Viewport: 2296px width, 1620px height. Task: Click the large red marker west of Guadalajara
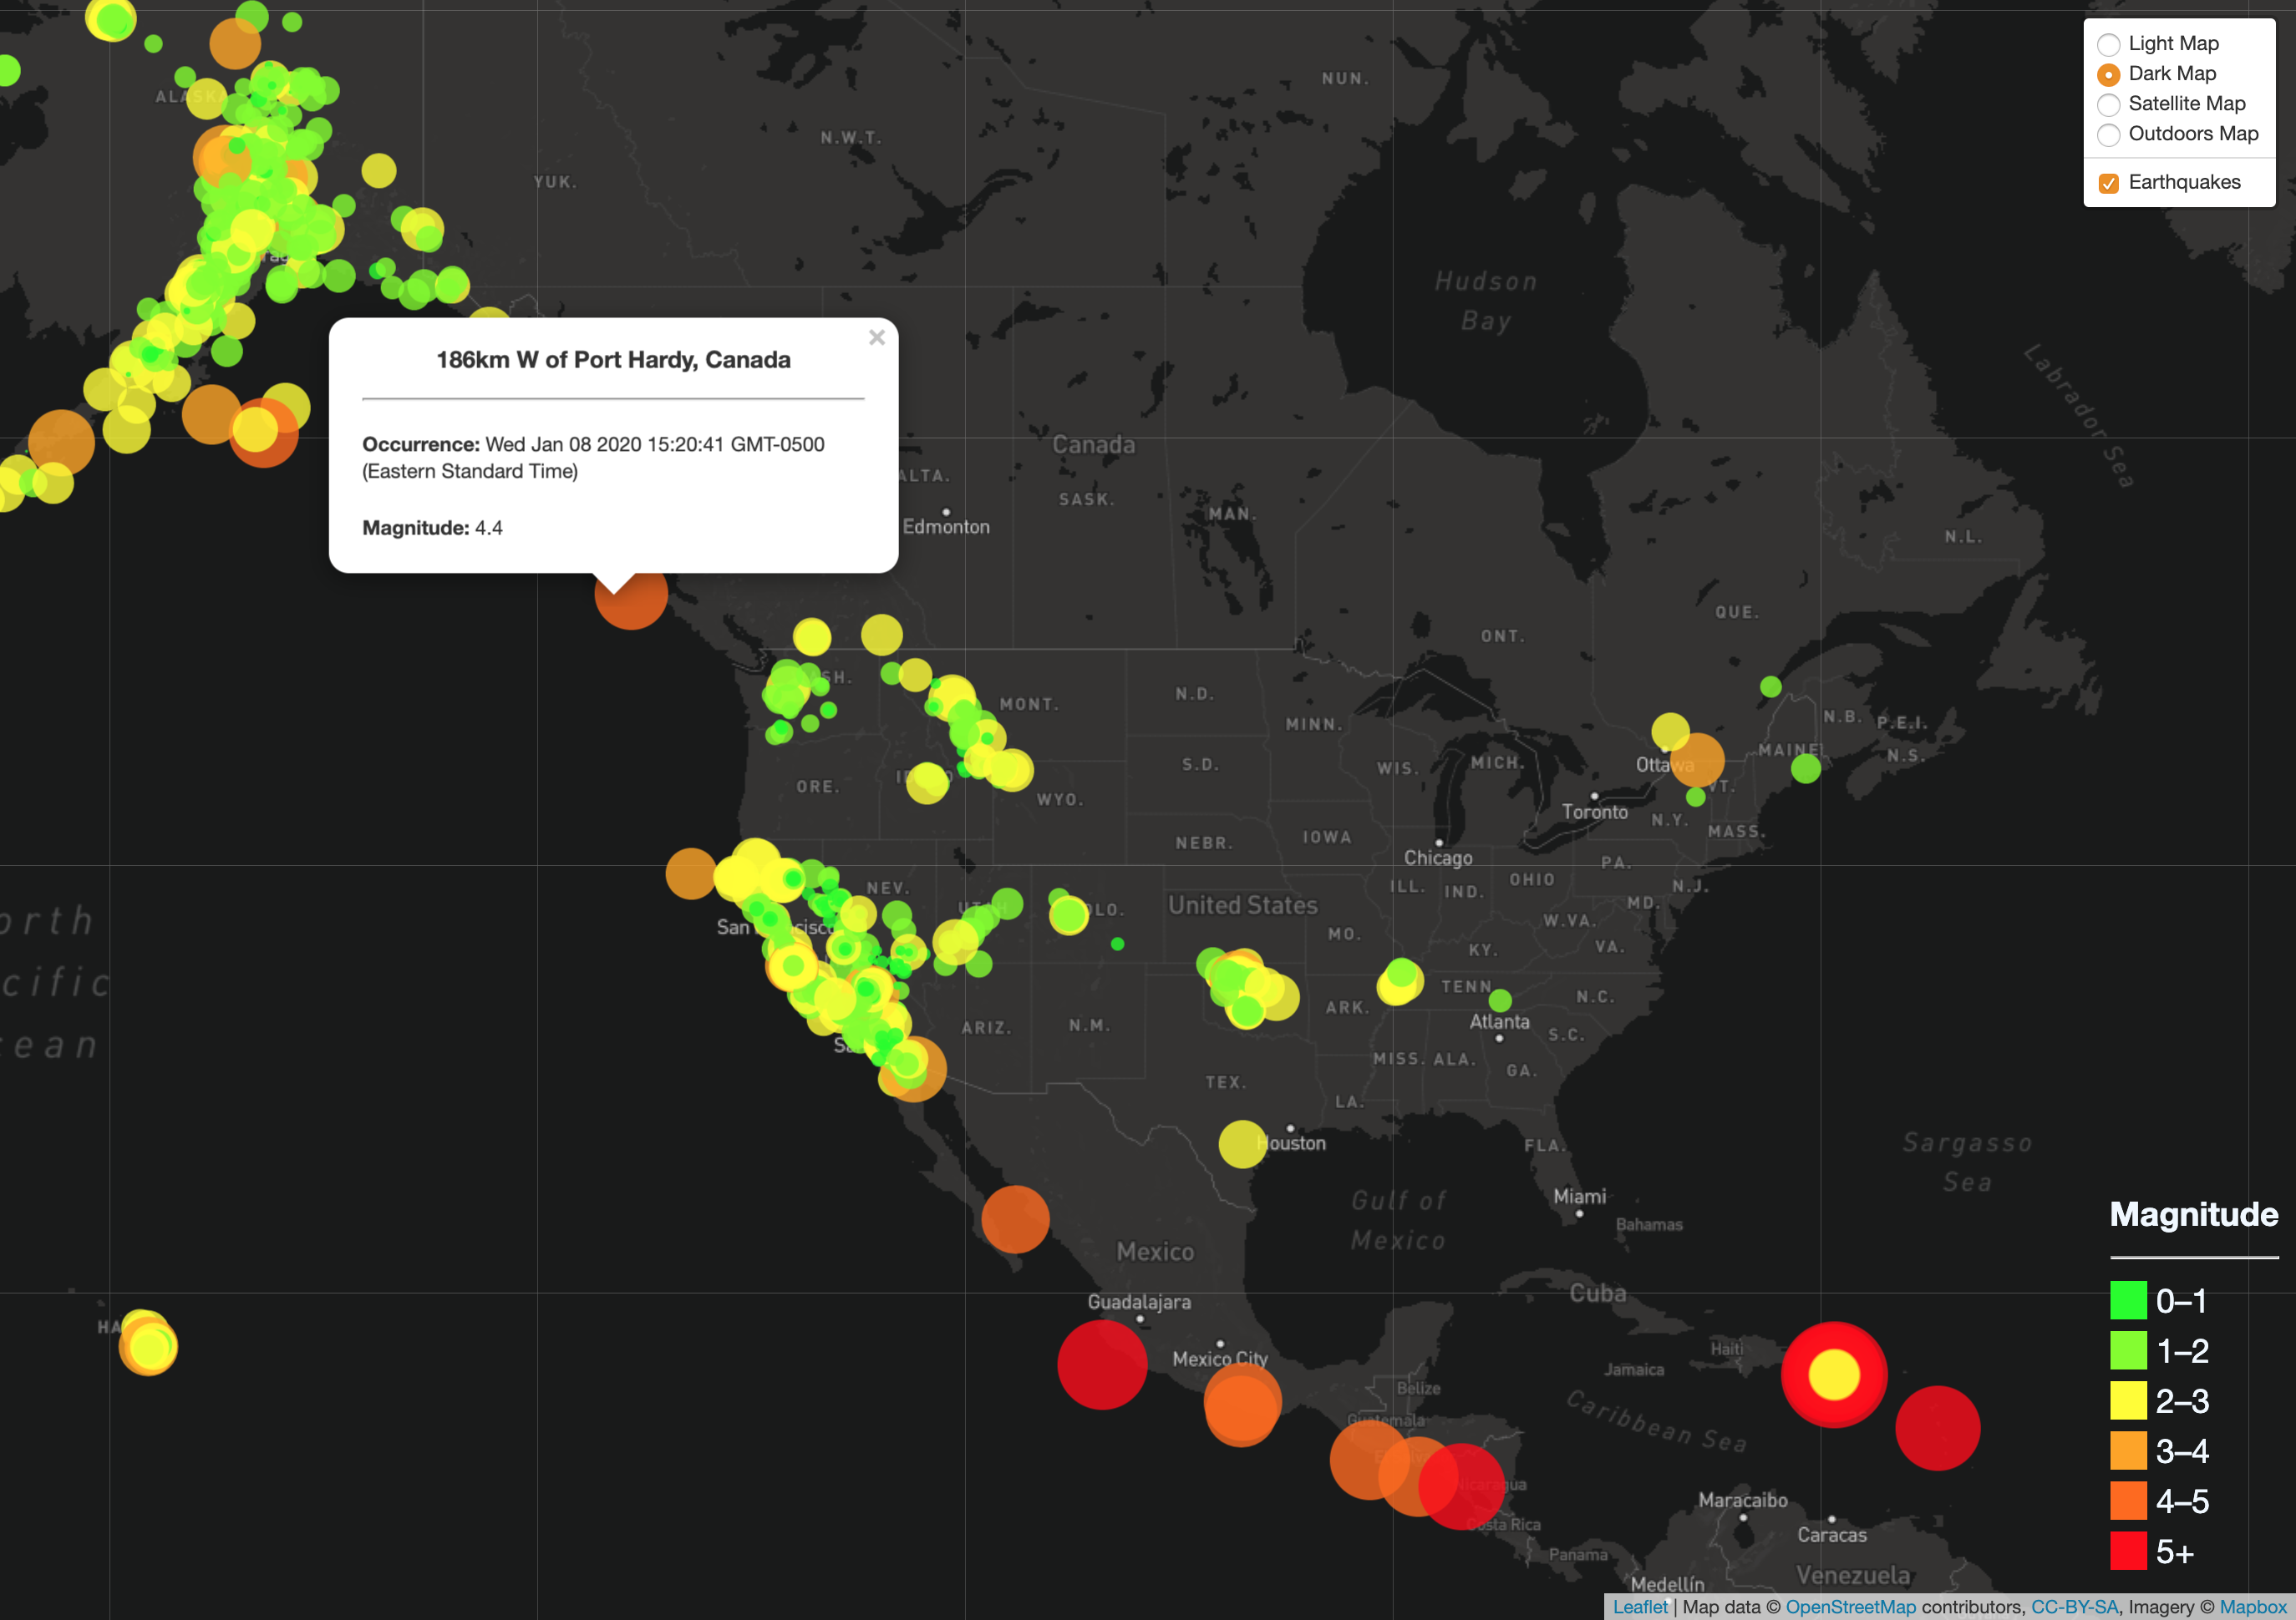(x=1102, y=1365)
